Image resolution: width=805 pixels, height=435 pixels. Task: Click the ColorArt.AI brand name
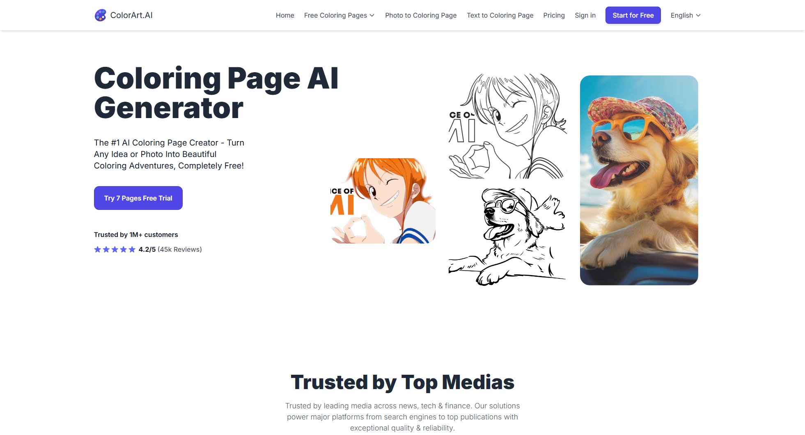(x=131, y=15)
